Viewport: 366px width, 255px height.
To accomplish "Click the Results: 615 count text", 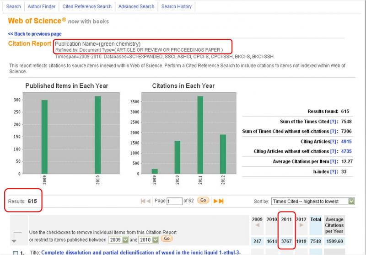I will [22, 201].
